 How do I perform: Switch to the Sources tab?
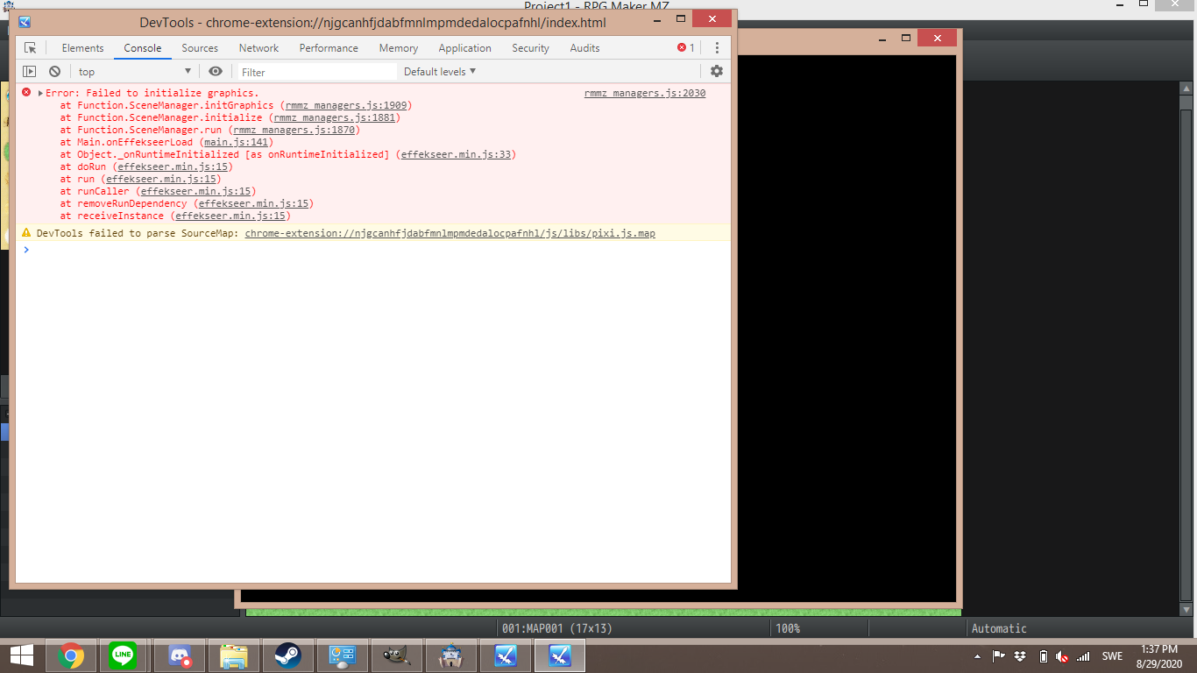click(200, 48)
